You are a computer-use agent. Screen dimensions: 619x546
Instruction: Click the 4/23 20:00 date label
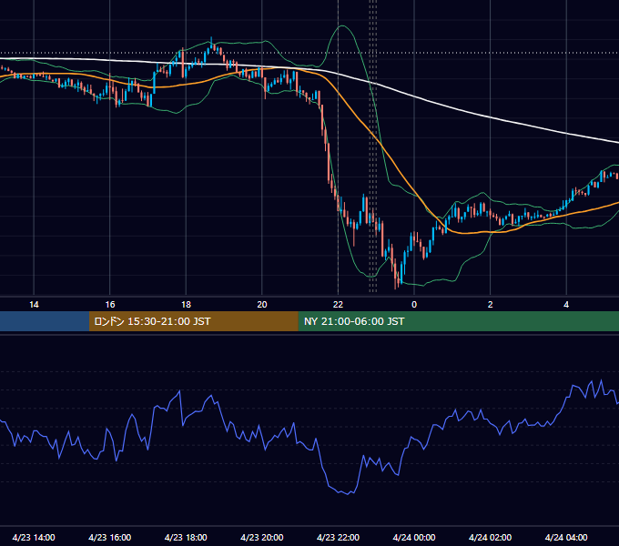pos(262,537)
